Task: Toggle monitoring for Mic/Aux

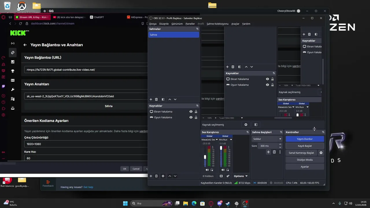Action: (228, 170)
